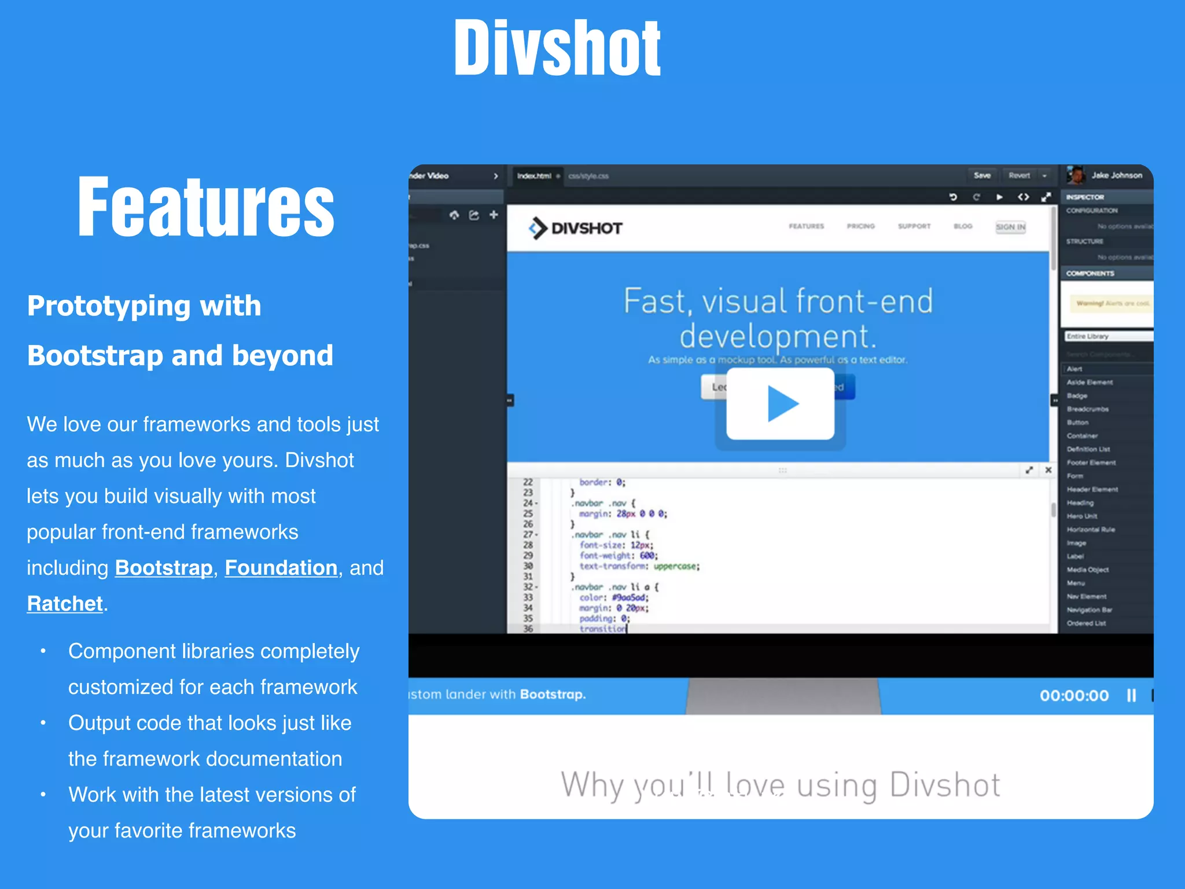Screen dimensions: 1185x889
Task: Toggle code view with the angle brackets icon
Action: tap(1023, 197)
